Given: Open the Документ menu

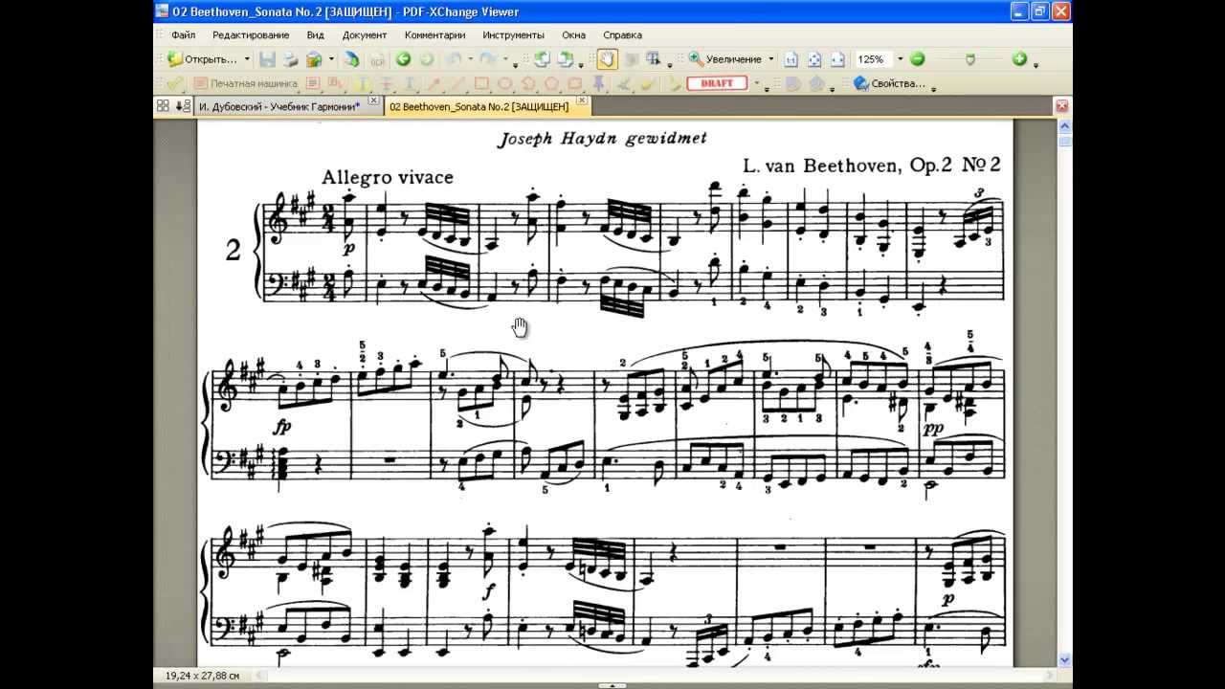Looking at the screenshot, I should (365, 35).
